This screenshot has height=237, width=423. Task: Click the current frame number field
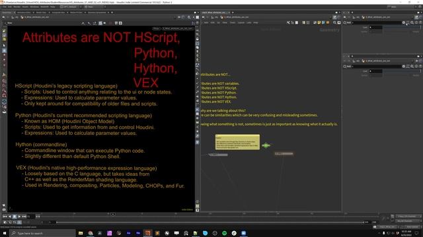(31, 217)
